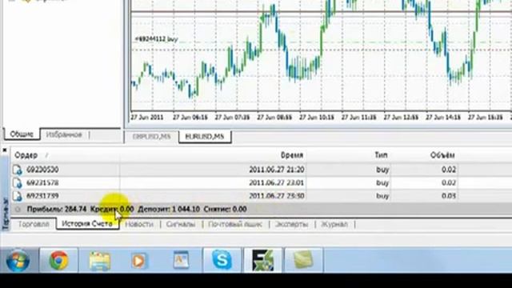Click time 2011.06.27 23:30
The width and height of the screenshot is (512, 288).
click(277, 196)
